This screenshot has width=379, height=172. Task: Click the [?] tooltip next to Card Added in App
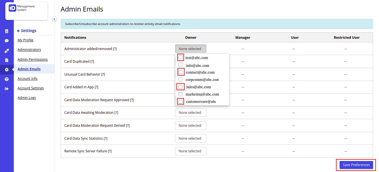[97, 87]
